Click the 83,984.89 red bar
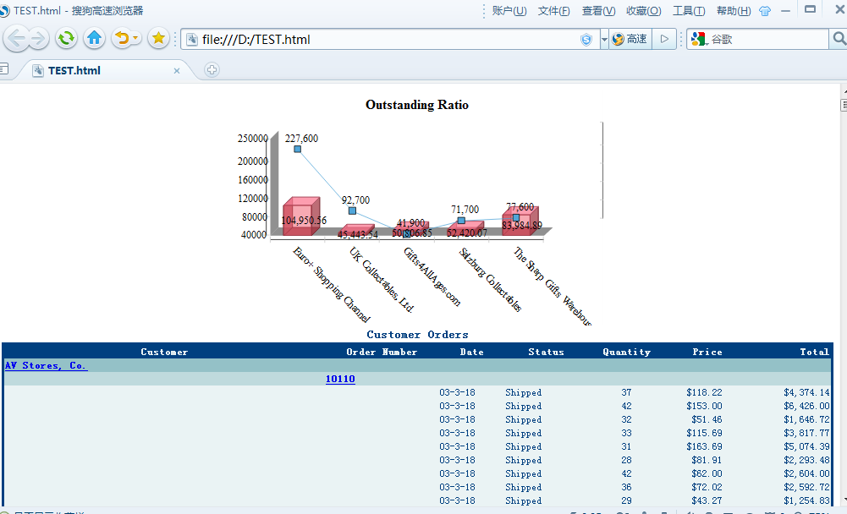This screenshot has width=847, height=514. (x=520, y=221)
